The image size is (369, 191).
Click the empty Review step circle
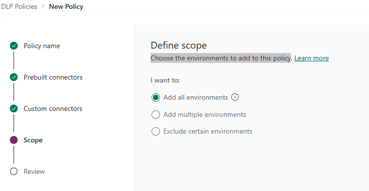click(x=14, y=171)
